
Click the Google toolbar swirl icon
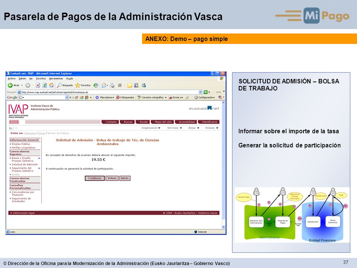(x=81, y=97)
